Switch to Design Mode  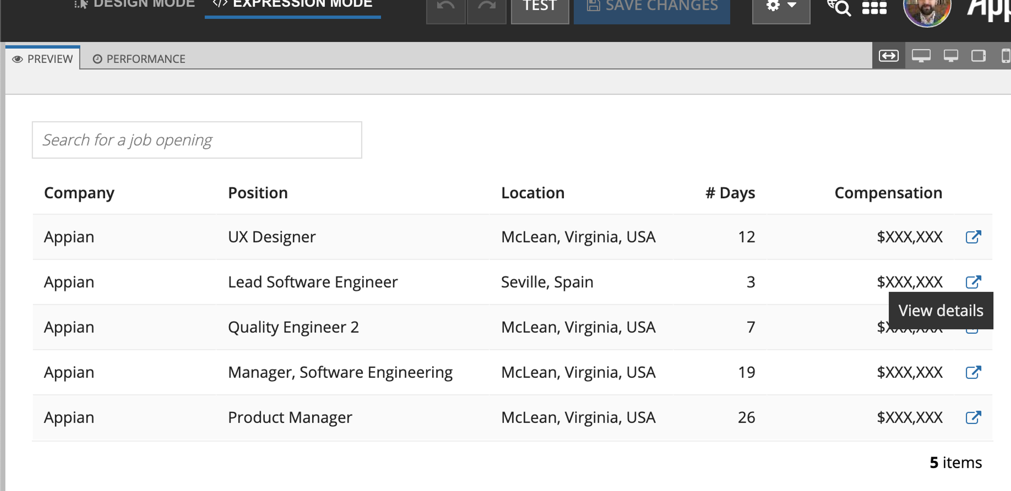click(134, 4)
